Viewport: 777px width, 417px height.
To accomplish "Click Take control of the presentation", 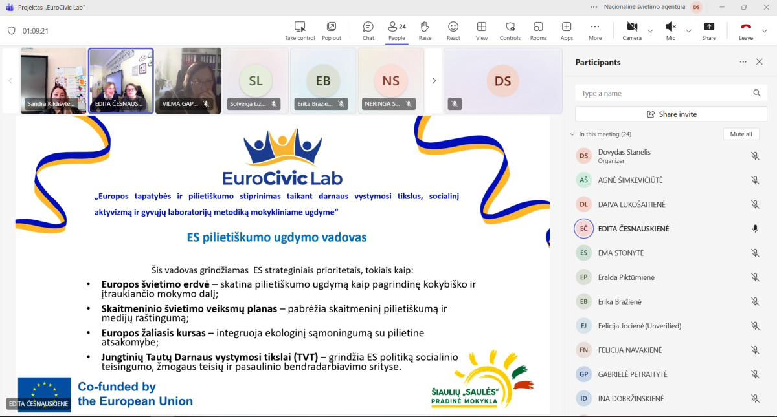I will click(300, 30).
